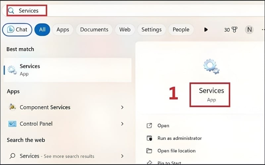The image size is (265, 165).
Task: Select the All filter tab
Action: (42, 30)
